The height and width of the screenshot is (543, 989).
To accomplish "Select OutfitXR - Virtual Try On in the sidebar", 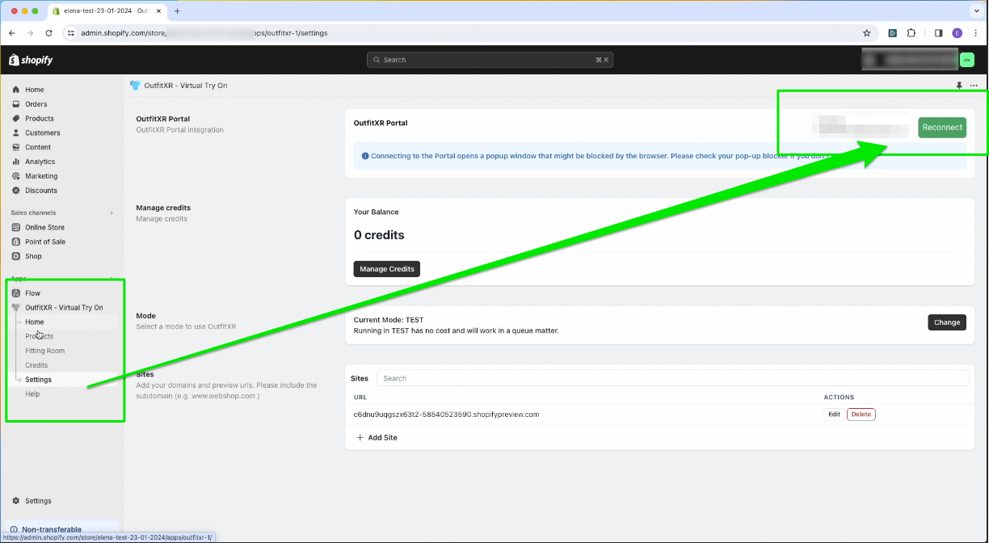I will point(65,308).
